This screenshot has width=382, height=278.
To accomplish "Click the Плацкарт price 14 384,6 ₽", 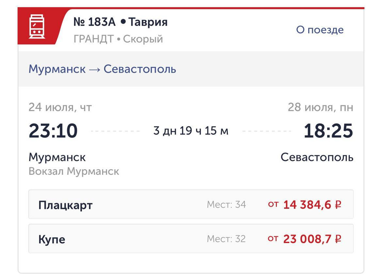I will 312,205.
